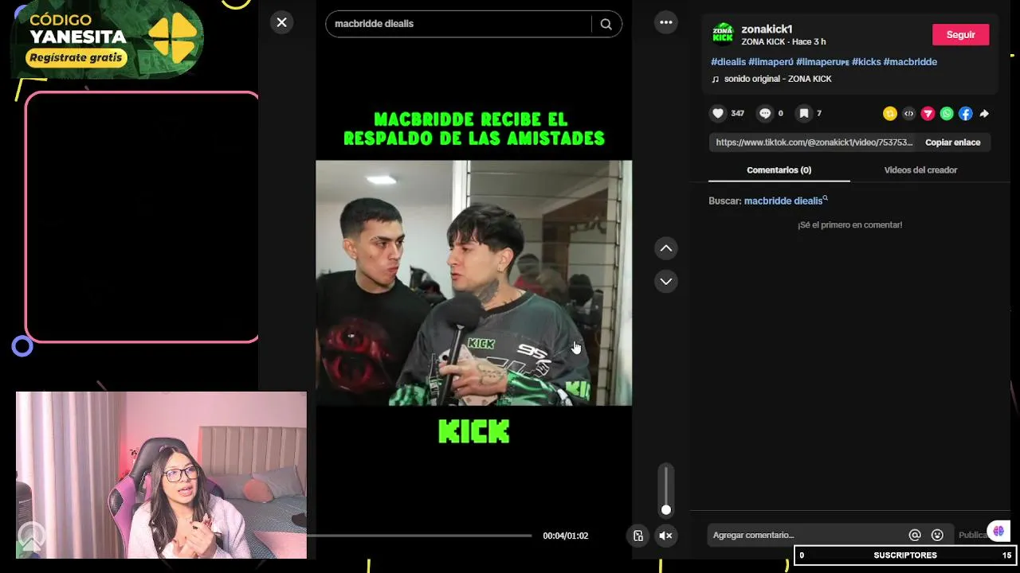1020x573 pixels.
Task: Click the embed code icon
Action: pyautogui.click(x=909, y=114)
